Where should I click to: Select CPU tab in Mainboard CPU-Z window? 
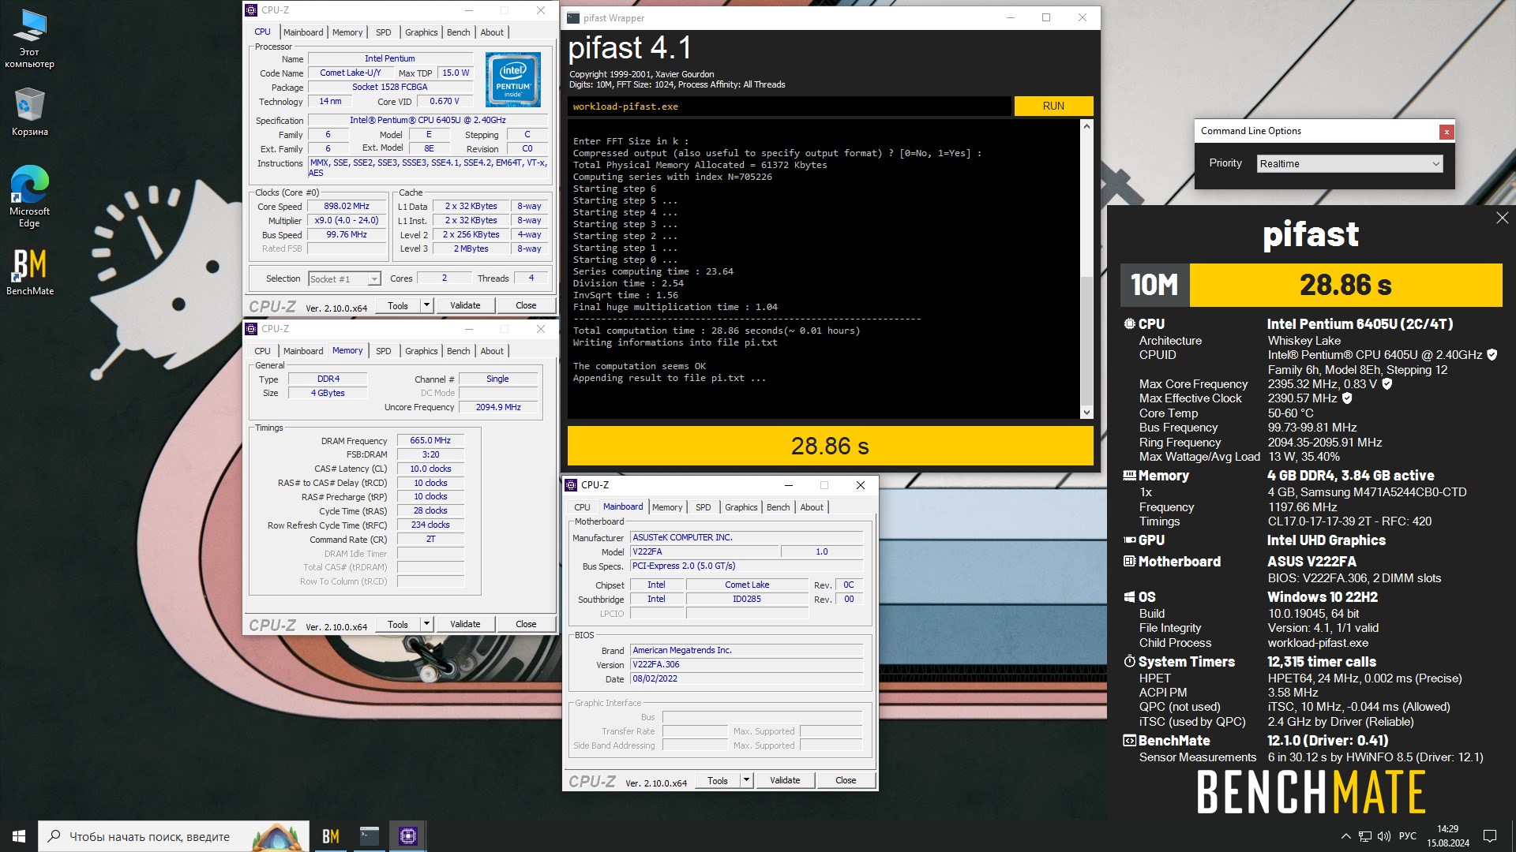click(582, 507)
